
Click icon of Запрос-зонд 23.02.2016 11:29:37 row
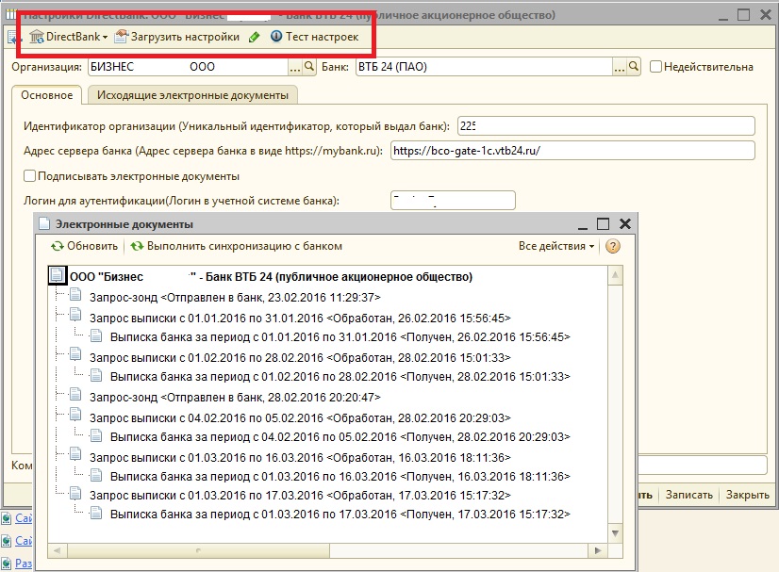tap(75, 295)
